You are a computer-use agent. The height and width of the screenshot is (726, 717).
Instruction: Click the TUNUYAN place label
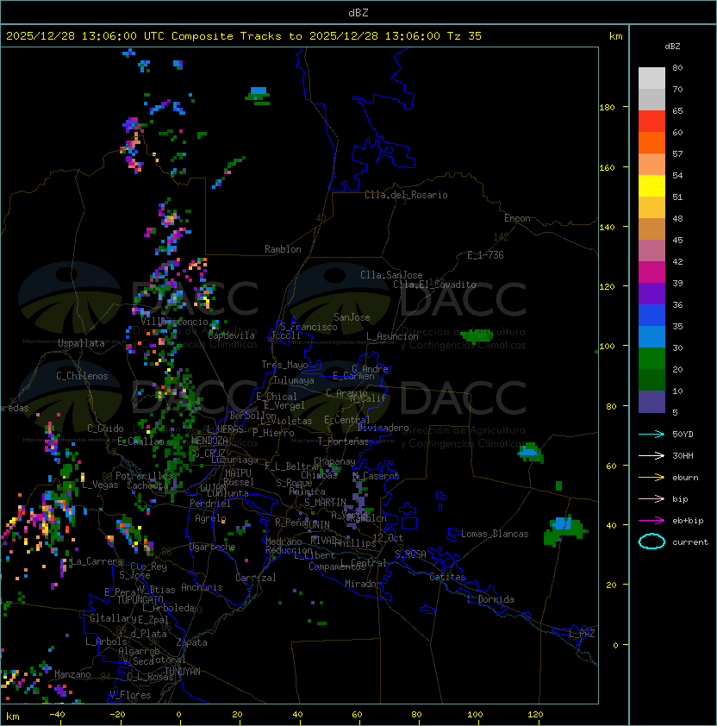[183, 672]
